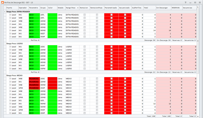This screenshot has width=203, height=118.
Task: Click the vertical scrollbar thumb
Action: coord(198,41)
